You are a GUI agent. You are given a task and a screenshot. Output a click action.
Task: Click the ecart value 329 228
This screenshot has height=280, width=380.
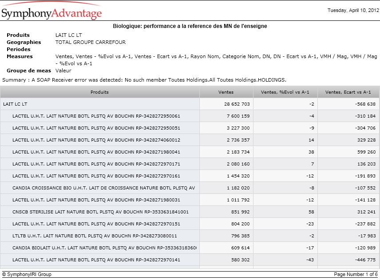coord(366,140)
